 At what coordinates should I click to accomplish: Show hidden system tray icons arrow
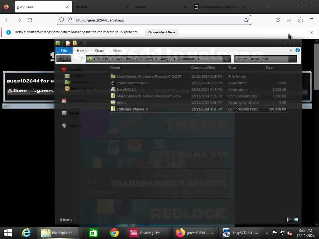(x=267, y=233)
